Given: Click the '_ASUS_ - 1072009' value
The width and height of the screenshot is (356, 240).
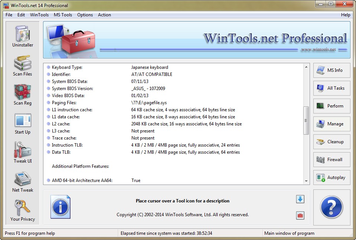Looking at the screenshot, I should [148, 89].
